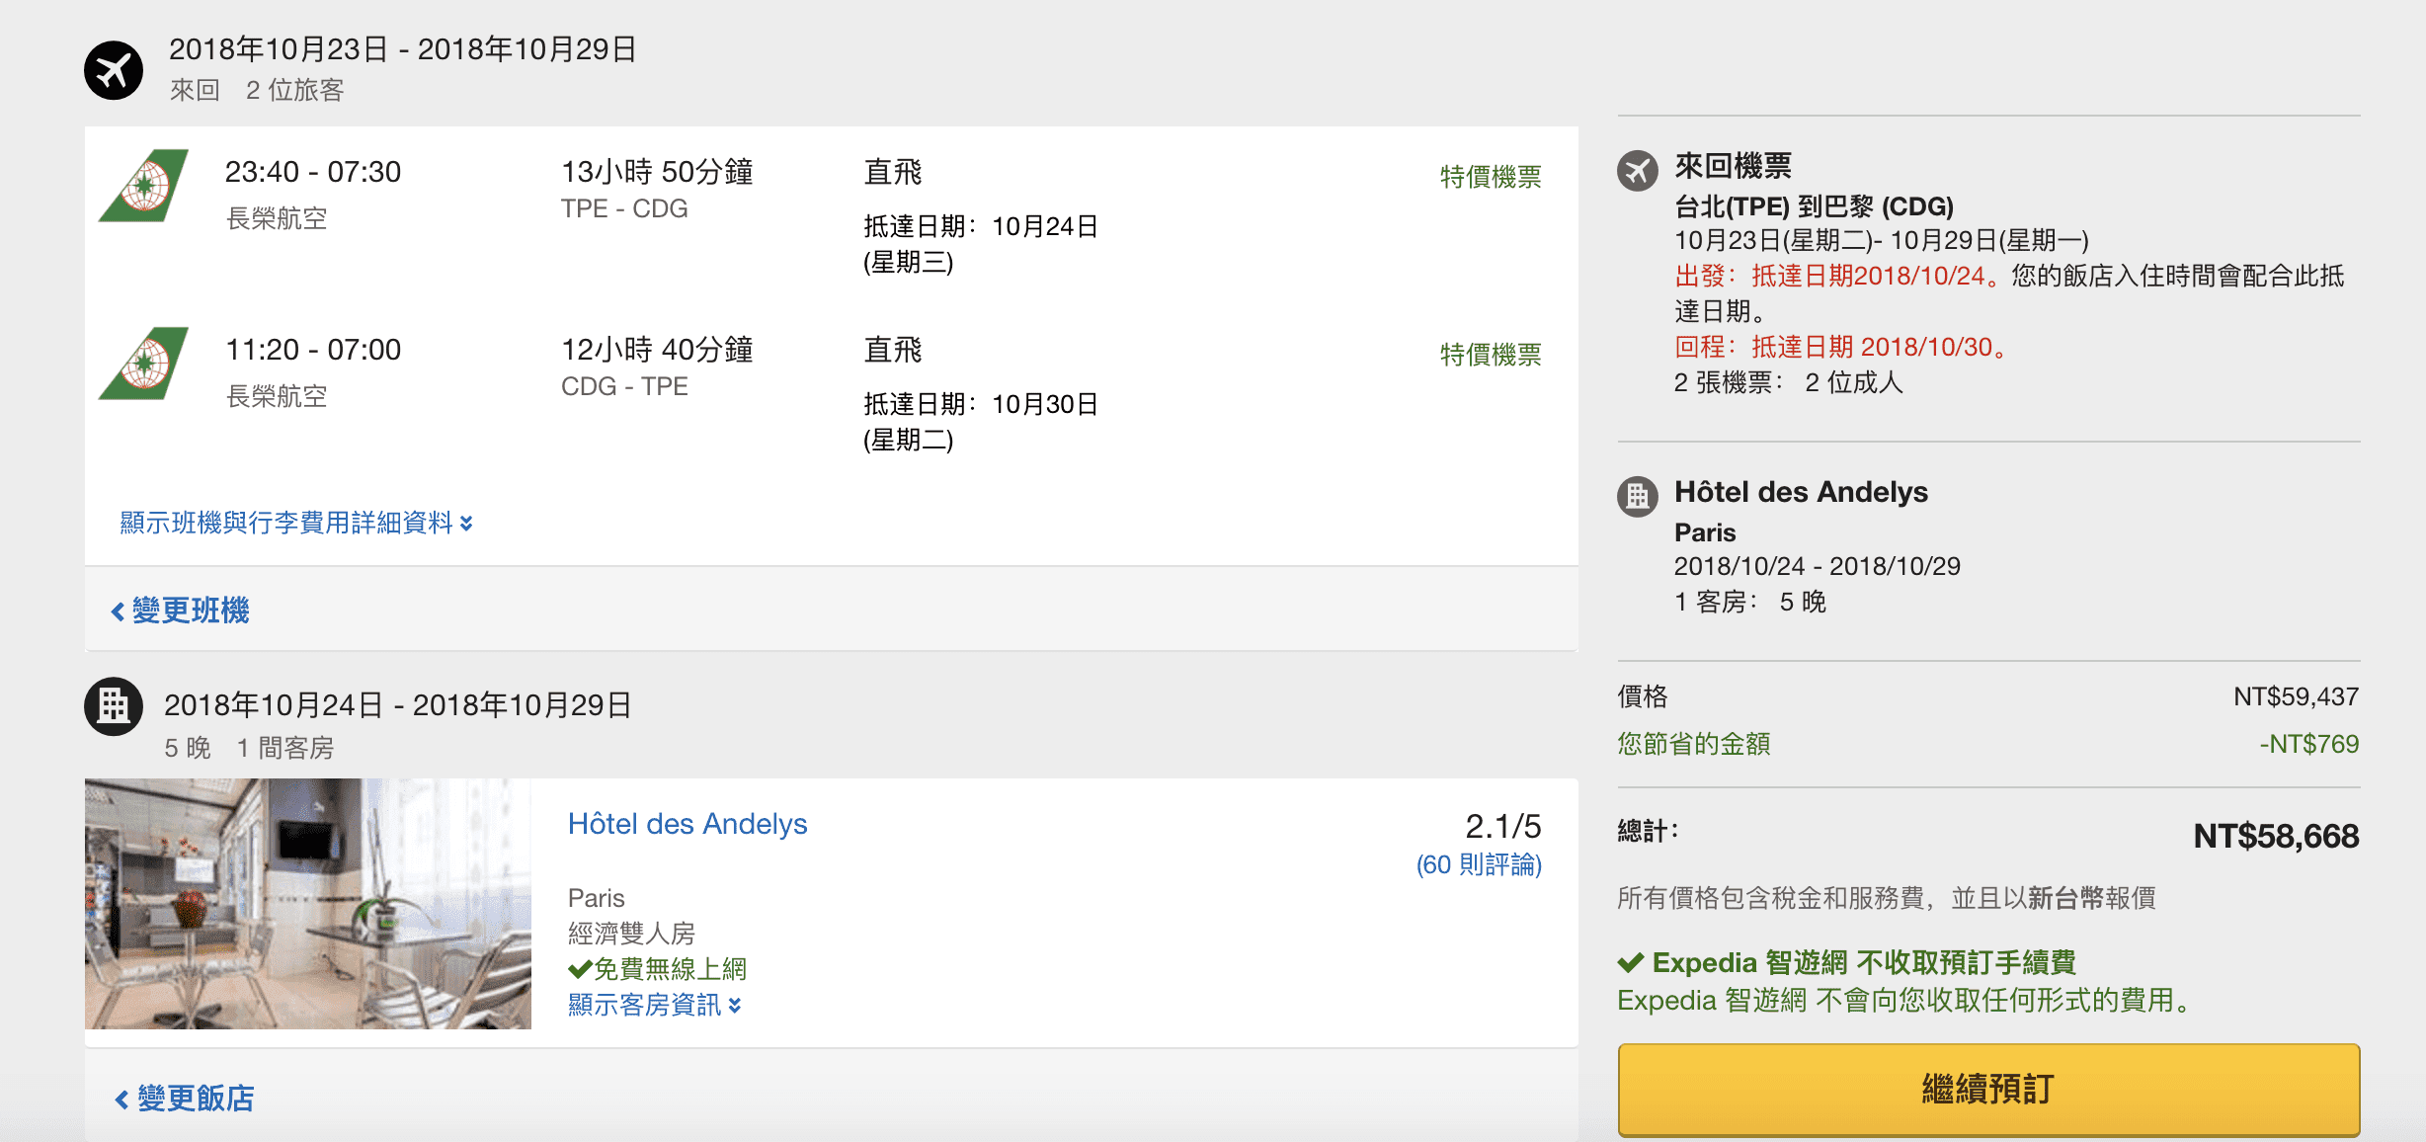
Task: Click 12小時 40分鐘 flight duration
Action: [657, 350]
